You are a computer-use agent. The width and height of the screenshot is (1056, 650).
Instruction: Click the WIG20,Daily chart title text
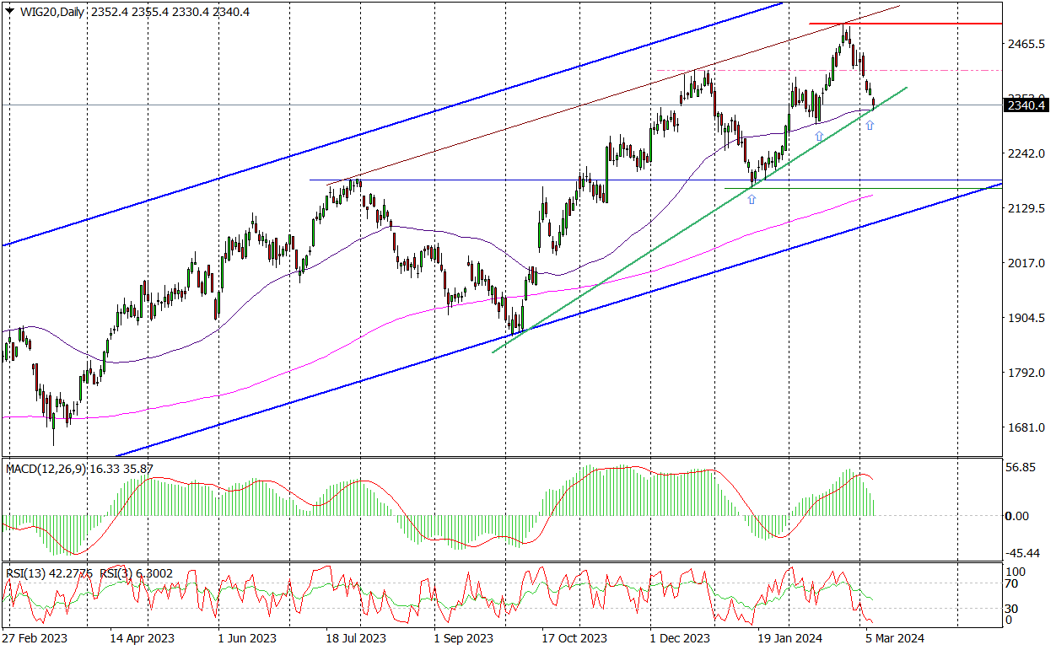point(51,12)
